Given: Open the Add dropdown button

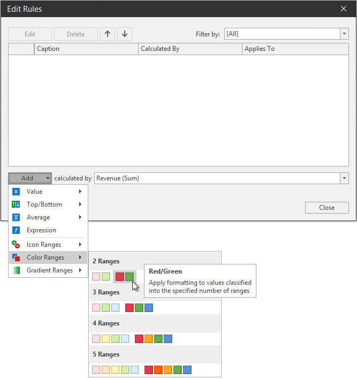Looking at the screenshot, I should 30,178.
